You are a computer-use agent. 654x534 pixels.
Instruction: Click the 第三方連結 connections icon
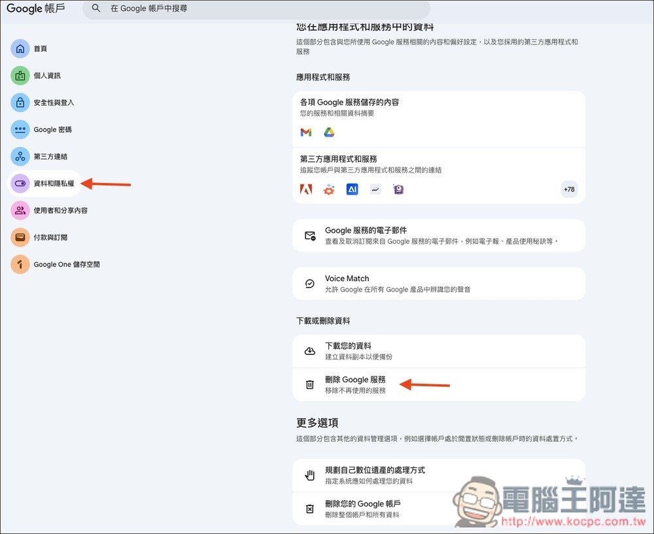(x=20, y=157)
